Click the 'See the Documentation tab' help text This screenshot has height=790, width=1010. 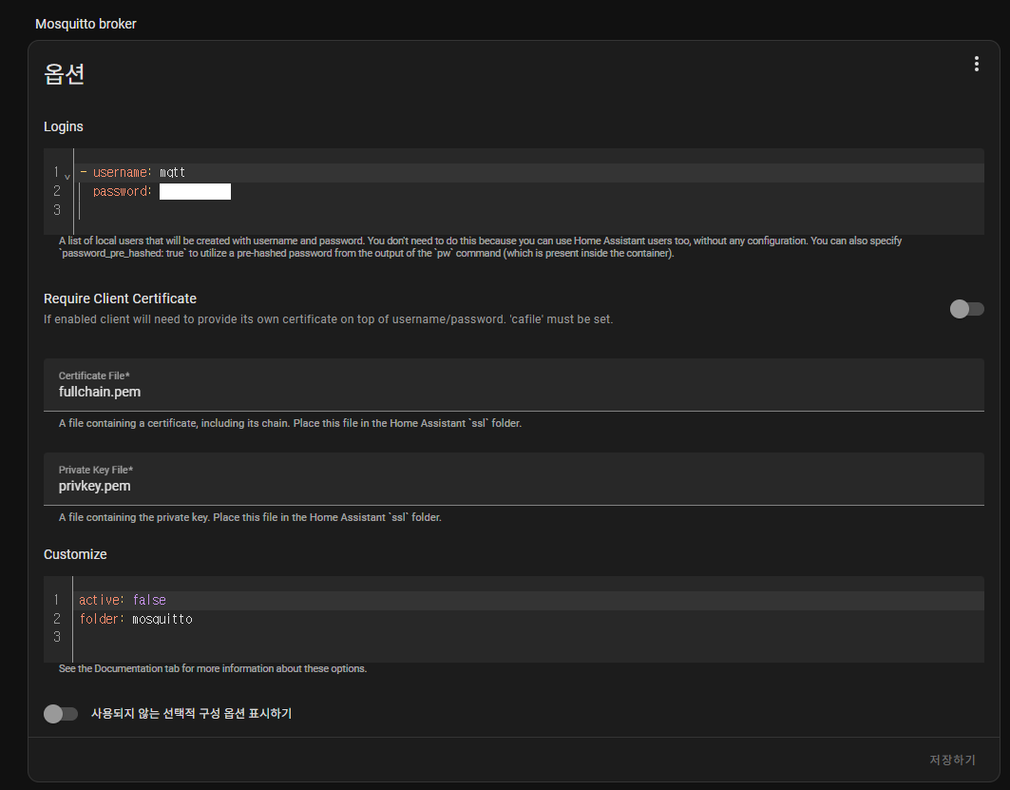[x=213, y=669]
